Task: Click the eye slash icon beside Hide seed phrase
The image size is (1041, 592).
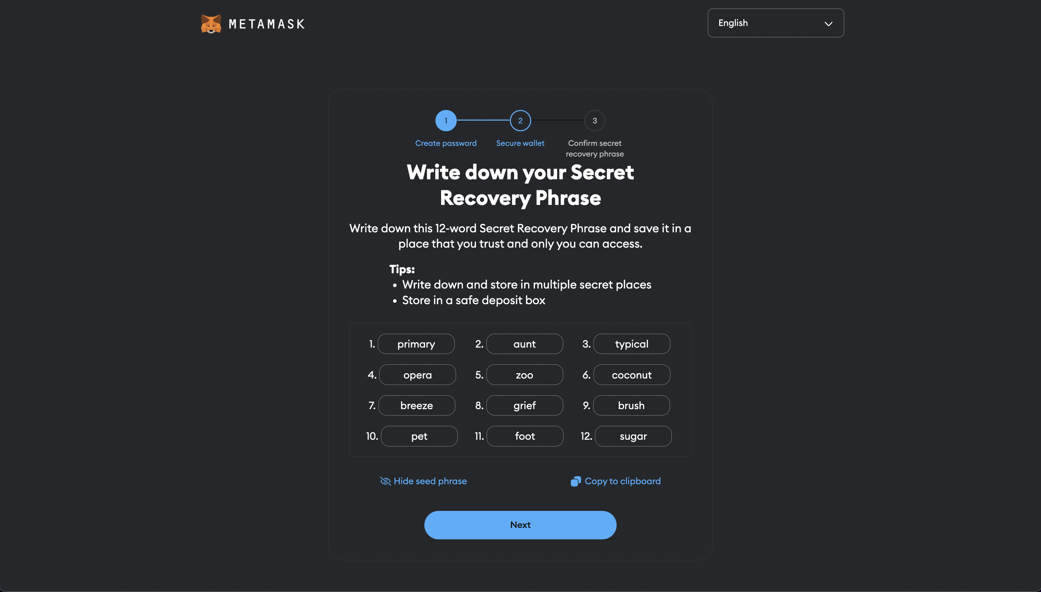Action: [385, 481]
